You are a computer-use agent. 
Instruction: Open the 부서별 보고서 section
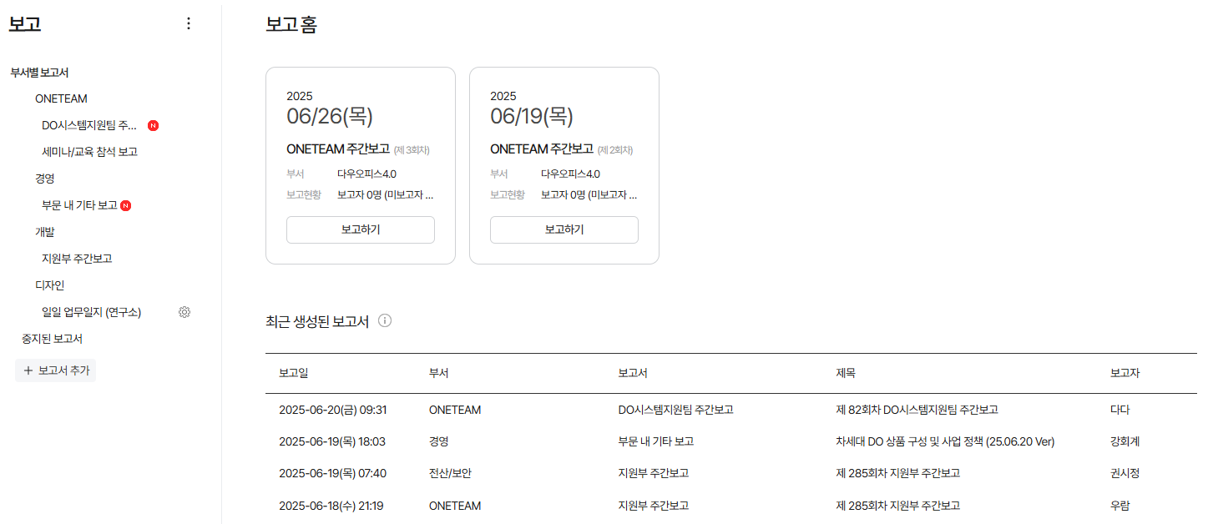click(40, 72)
